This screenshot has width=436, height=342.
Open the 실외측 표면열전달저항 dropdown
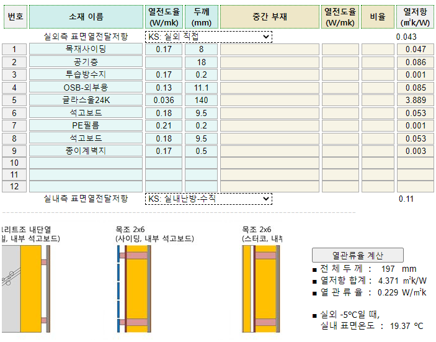point(208,37)
